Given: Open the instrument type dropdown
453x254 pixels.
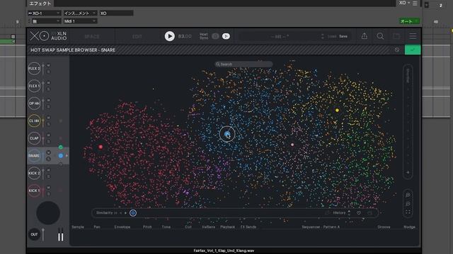Looking at the screenshot, I should [x=80, y=13].
